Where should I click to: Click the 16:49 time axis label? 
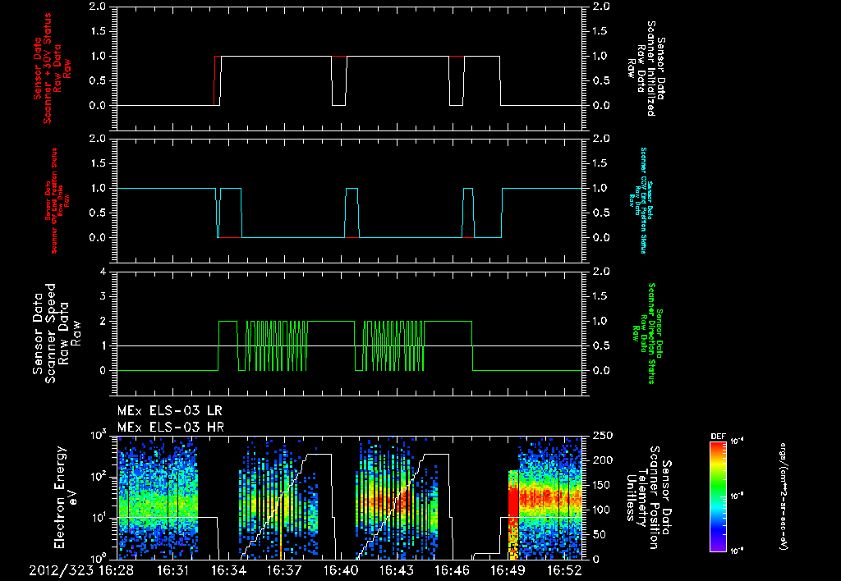point(508,571)
